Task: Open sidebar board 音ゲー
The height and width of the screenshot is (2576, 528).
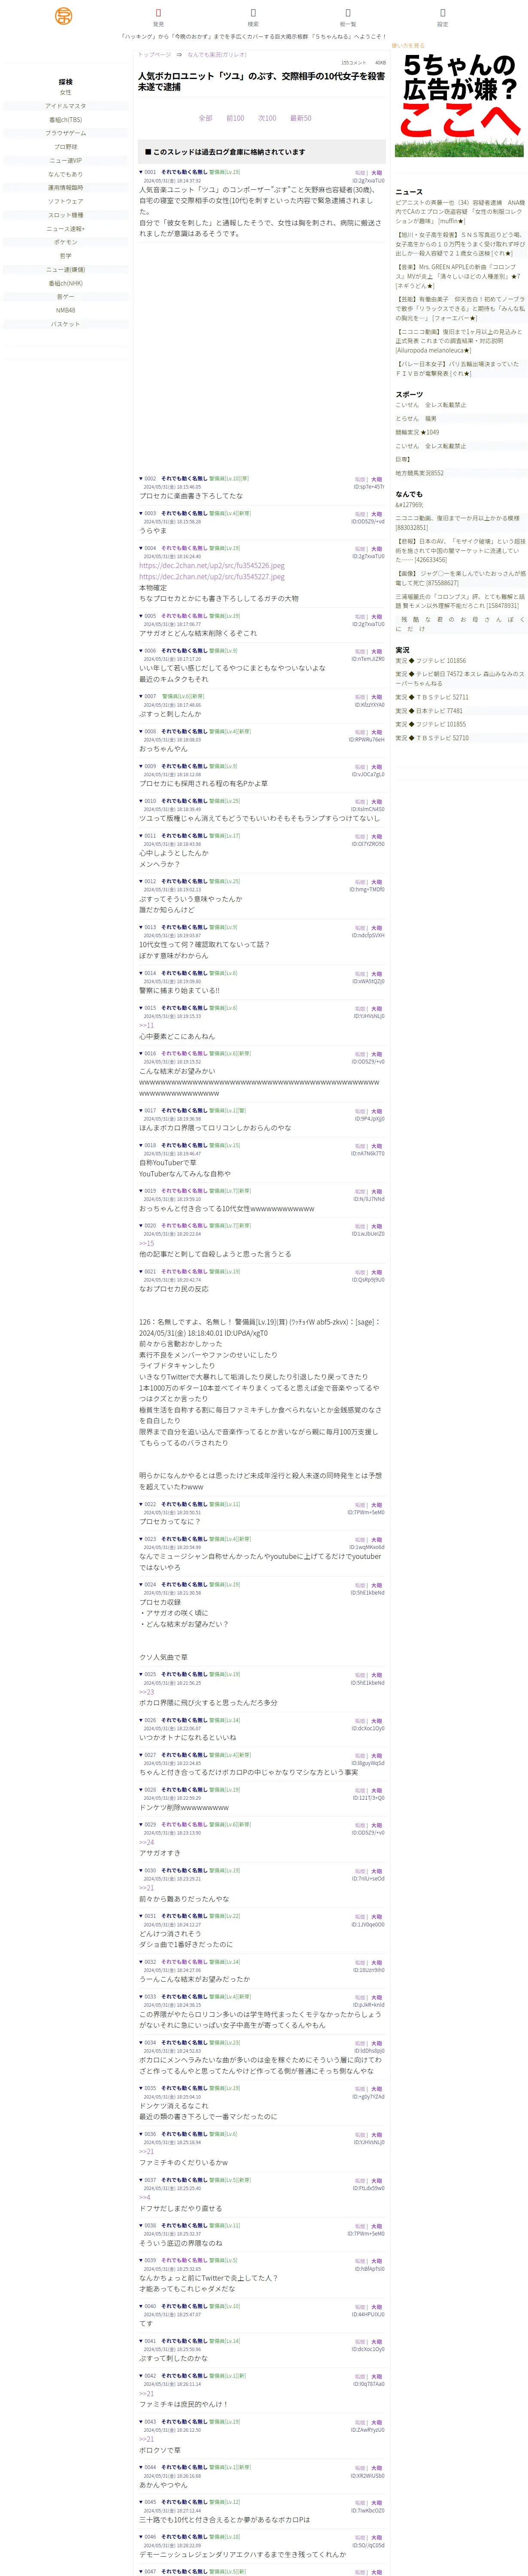Action: click(65, 297)
